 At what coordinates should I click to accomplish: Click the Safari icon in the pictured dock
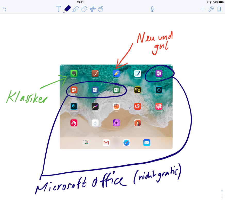click(126, 142)
